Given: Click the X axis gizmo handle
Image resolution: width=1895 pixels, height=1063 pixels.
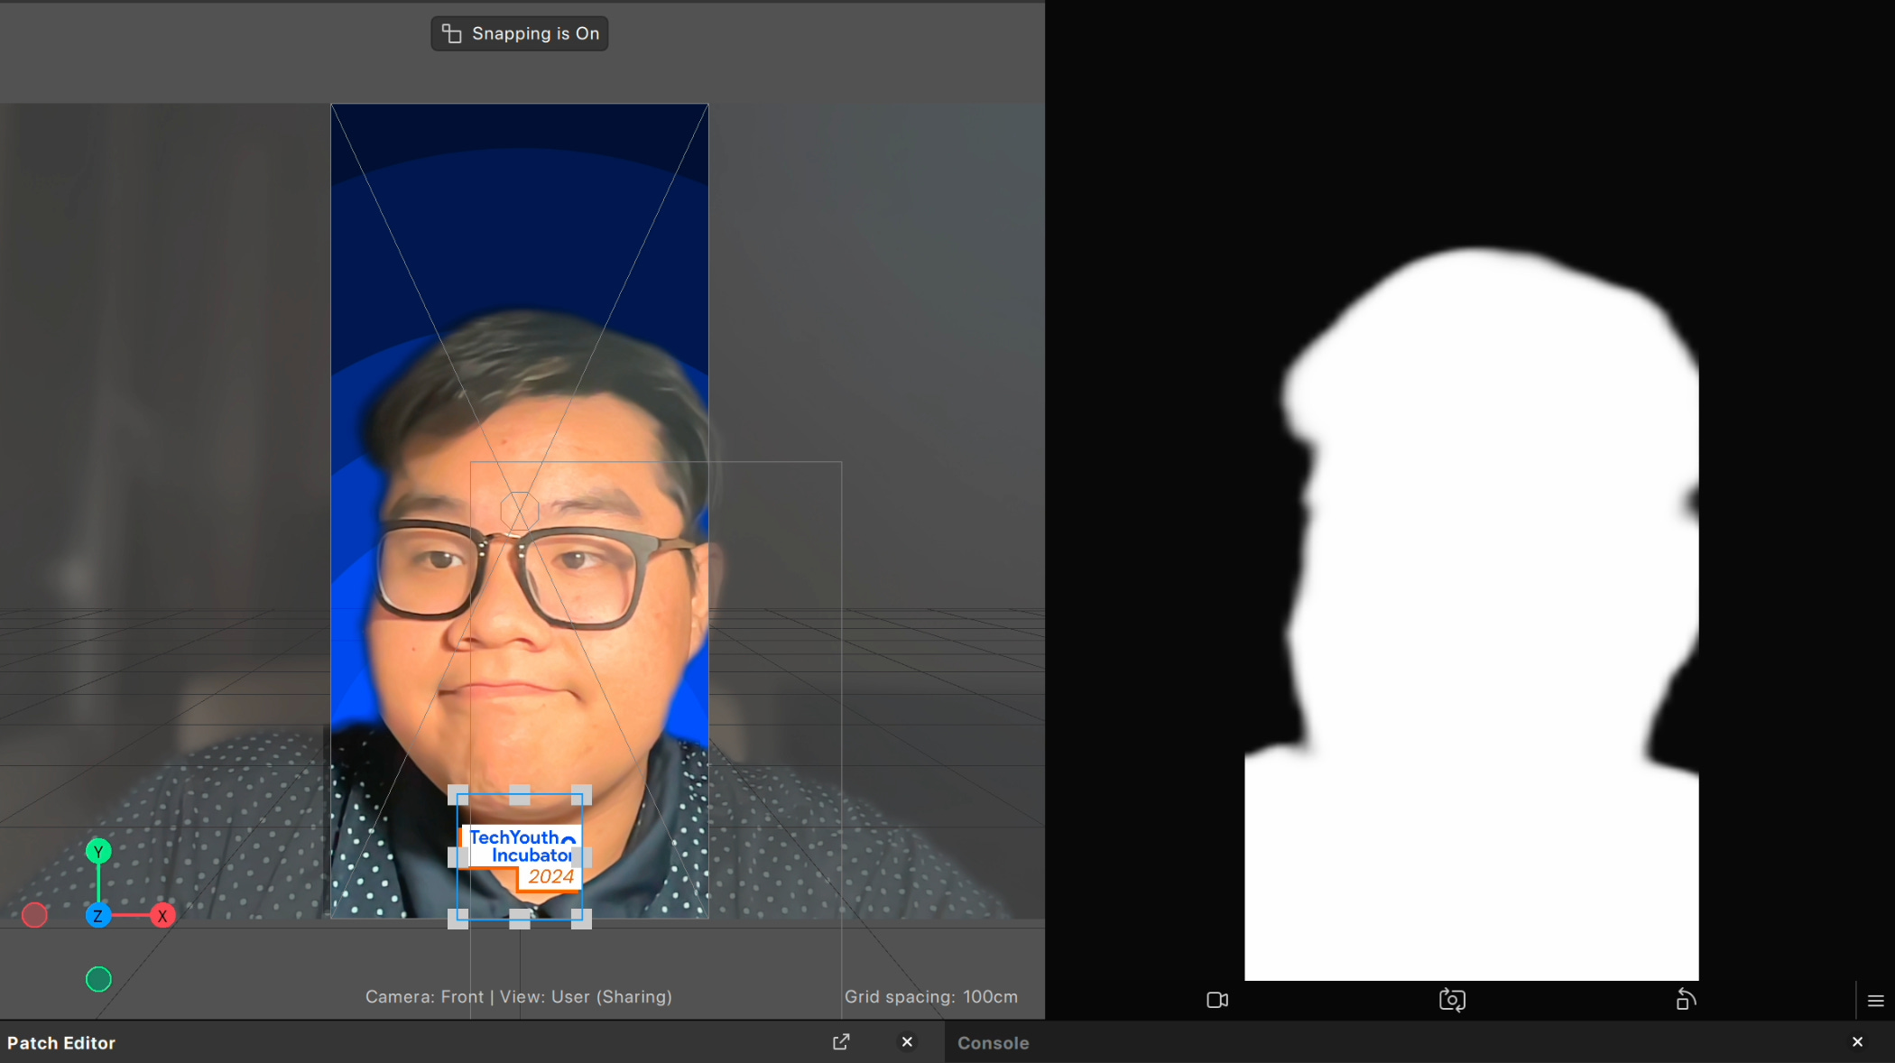Looking at the screenshot, I should point(162,916).
